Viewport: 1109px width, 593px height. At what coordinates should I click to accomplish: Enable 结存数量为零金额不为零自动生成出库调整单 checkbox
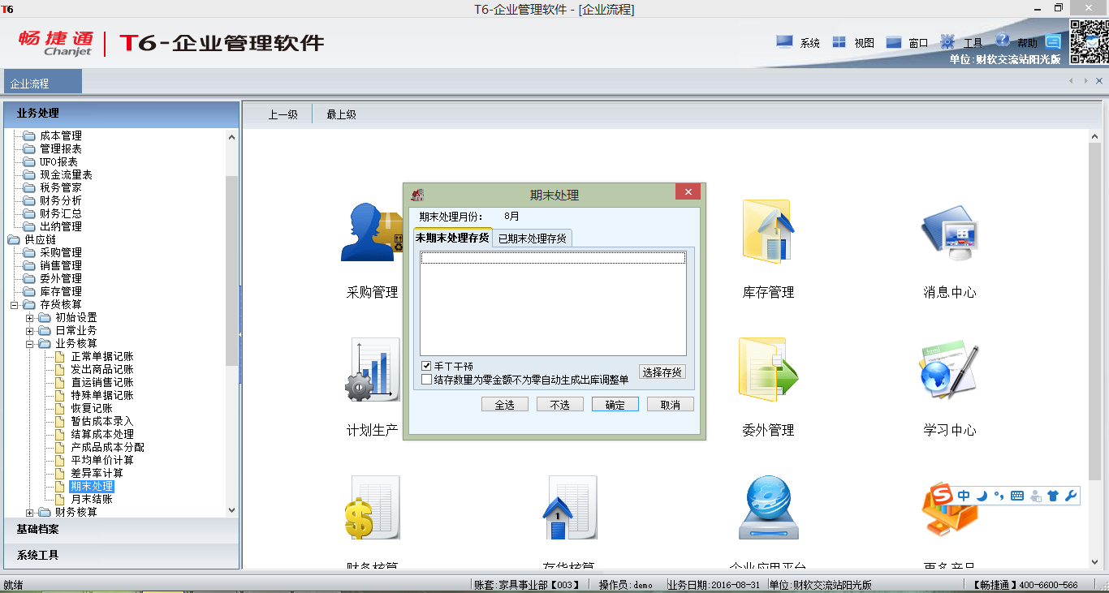point(426,379)
